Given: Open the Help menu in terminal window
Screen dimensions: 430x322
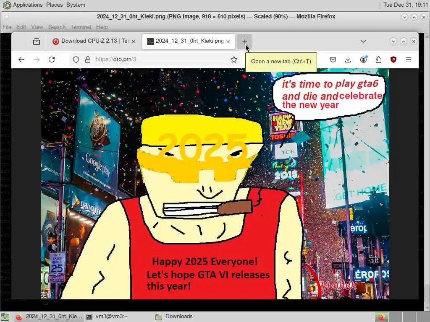Looking at the screenshot, I should (x=102, y=27).
